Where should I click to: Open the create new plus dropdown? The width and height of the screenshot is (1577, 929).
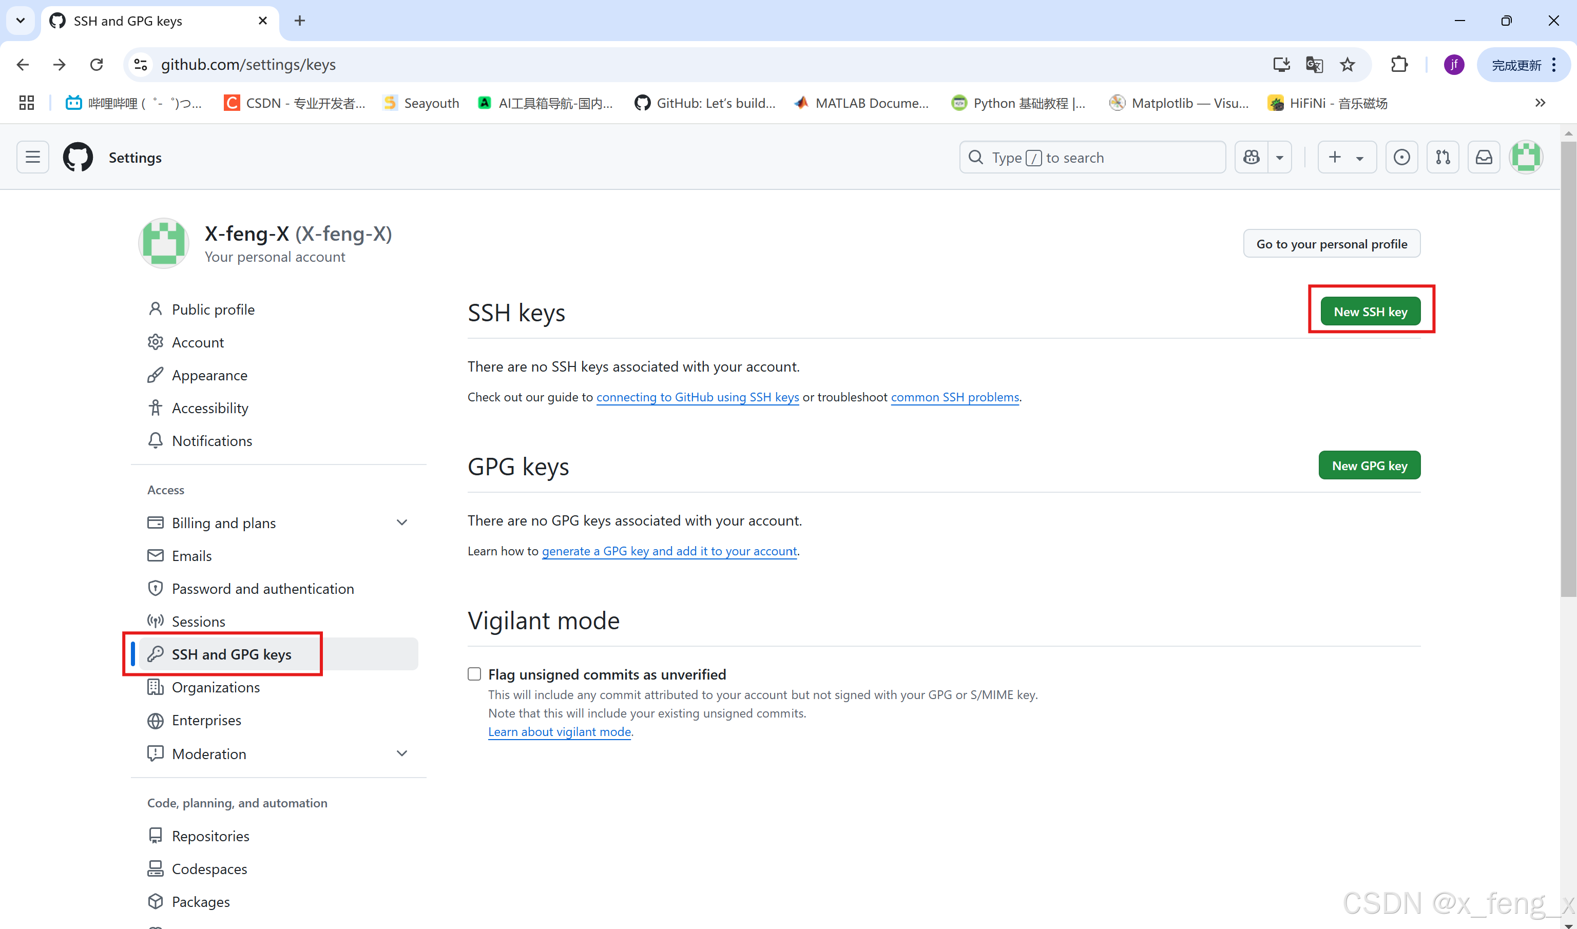(x=1346, y=157)
